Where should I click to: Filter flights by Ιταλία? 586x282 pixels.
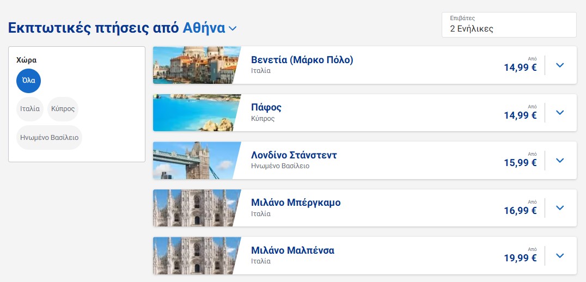[30, 109]
